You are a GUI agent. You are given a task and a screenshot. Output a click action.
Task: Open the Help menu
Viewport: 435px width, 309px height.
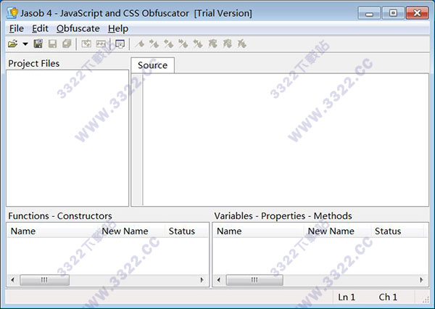point(118,28)
